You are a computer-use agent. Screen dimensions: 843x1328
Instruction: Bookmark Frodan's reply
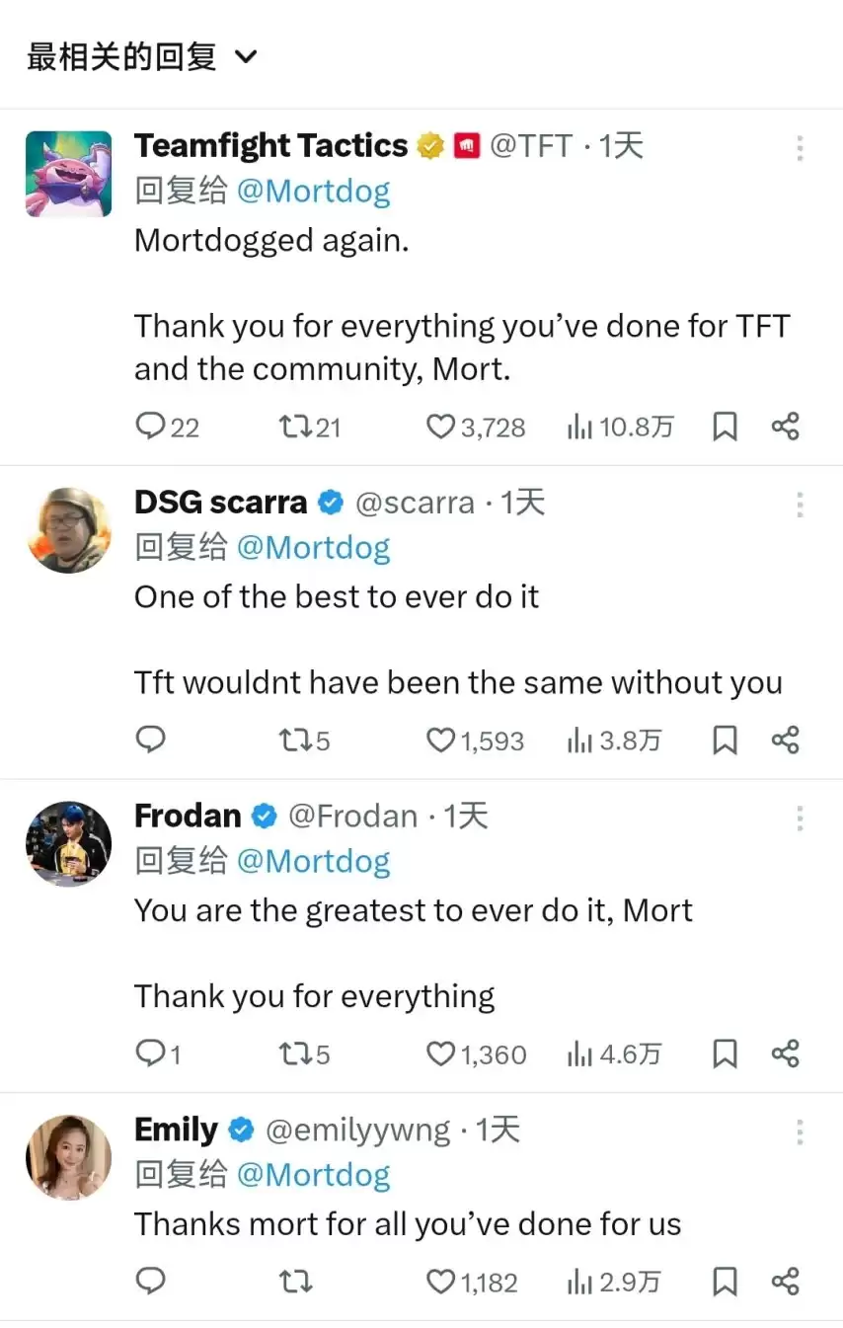pos(726,1055)
